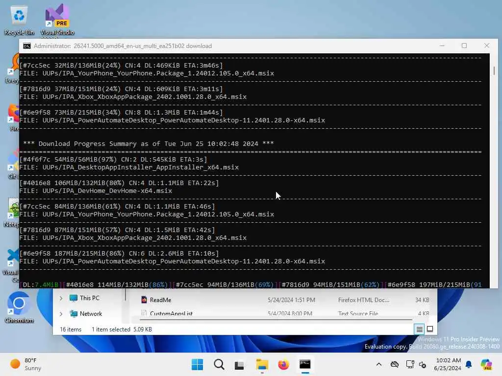Open the clock showing 10:02 AM

(448, 364)
